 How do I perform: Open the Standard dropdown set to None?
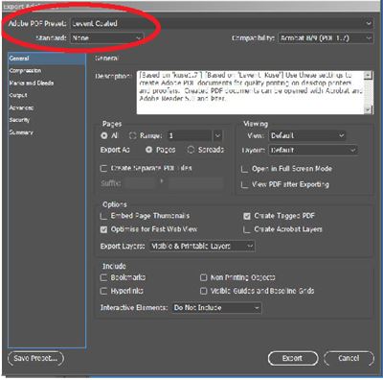pos(106,38)
